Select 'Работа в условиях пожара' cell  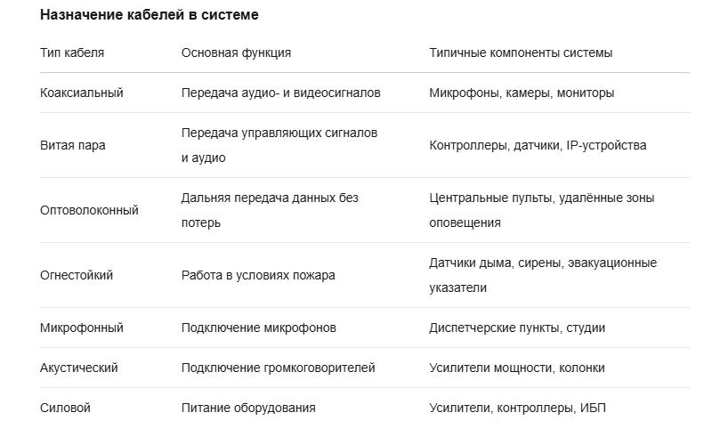(258, 275)
